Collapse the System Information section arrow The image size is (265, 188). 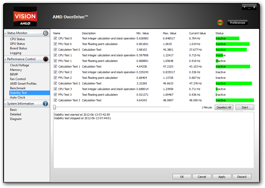(5, 104)
